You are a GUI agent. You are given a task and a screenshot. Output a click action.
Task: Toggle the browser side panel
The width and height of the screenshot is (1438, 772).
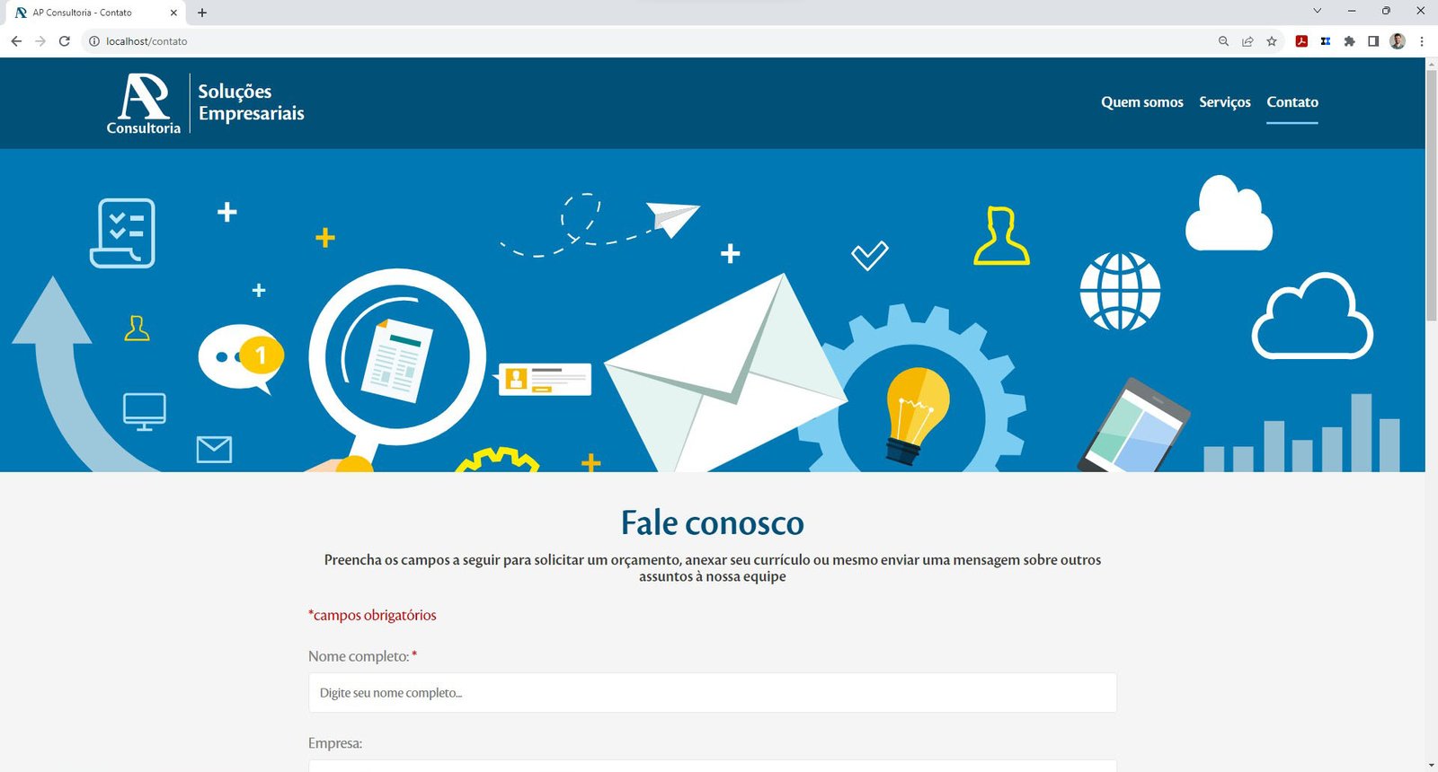click(1373, 41)
